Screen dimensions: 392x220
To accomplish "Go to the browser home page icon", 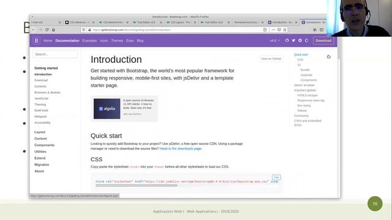I will [53, 30].
